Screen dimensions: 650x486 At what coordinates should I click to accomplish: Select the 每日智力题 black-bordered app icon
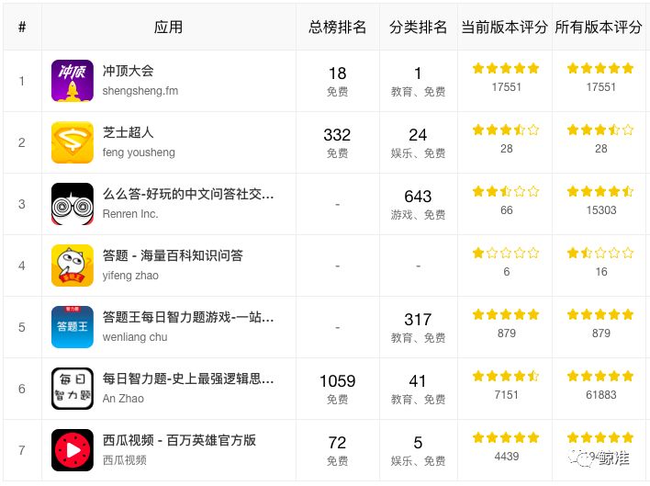73,389
